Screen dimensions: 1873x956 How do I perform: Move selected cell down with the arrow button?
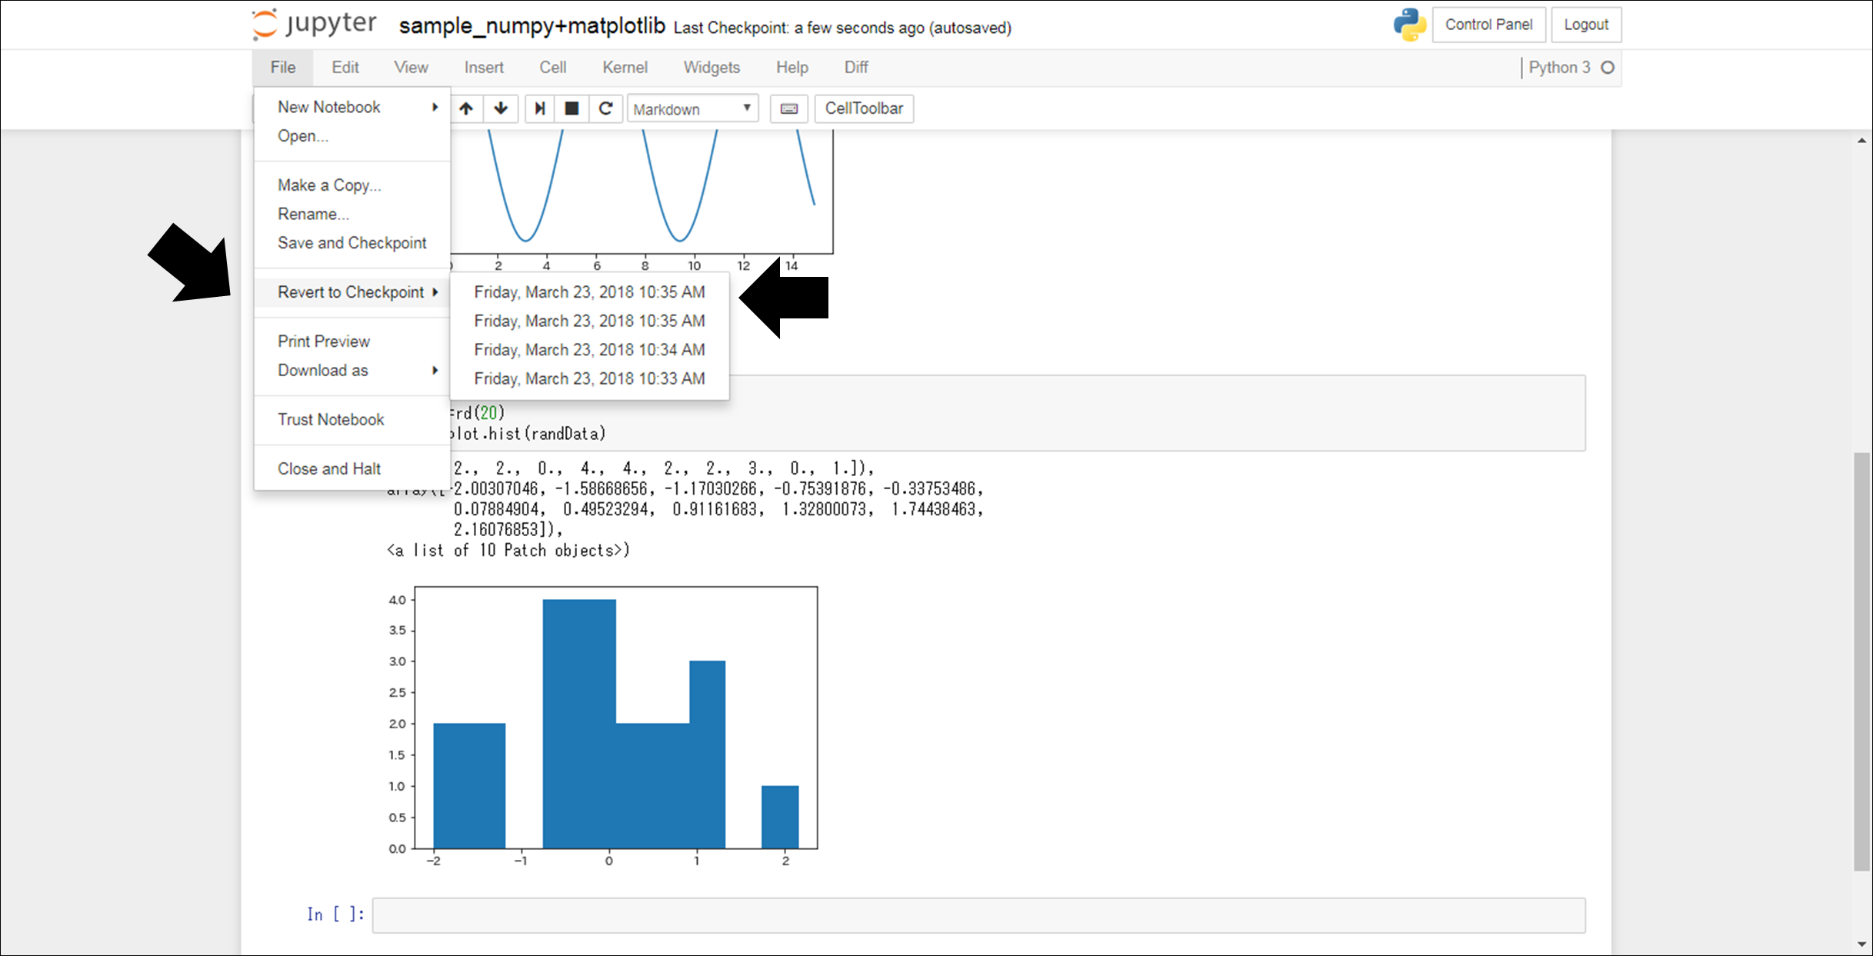(501, 108)
